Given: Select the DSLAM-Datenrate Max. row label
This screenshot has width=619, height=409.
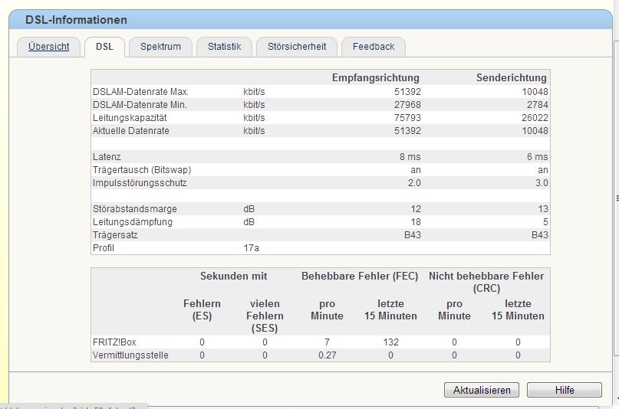Looking at the screenshot, I should pos(140,92).
